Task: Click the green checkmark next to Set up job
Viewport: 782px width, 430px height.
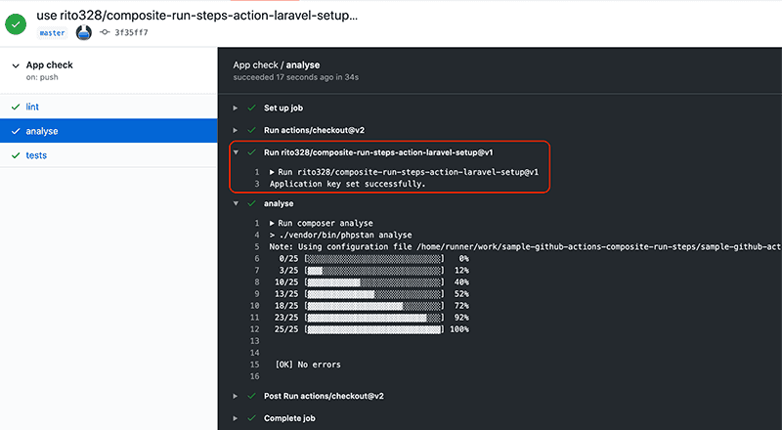Action: 251,107
